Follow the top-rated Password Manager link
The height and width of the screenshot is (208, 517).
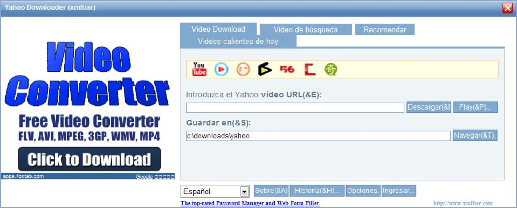tap(250, 203)
